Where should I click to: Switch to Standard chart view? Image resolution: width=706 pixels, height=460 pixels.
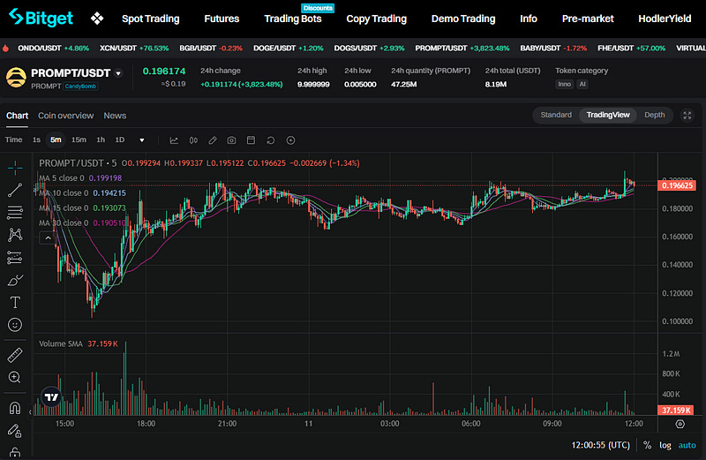556,115
